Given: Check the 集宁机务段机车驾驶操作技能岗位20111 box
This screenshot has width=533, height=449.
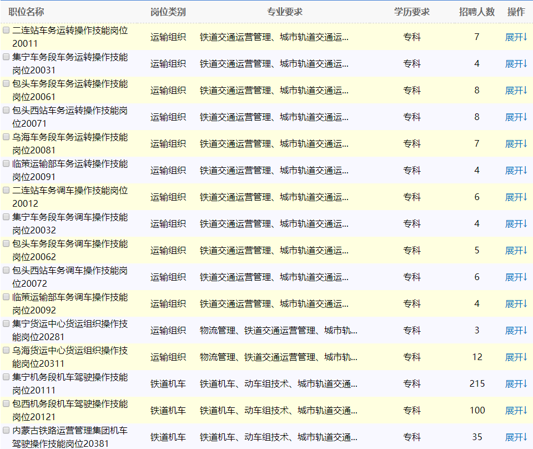Looking at the screenshot, I should tap(6, 377).
